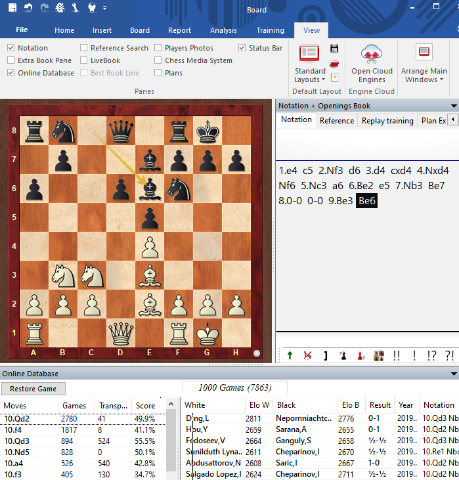Screen dimensions: 459x480
Task: Click the Undo arrow in quick access toolbar
Action: click(28, 9)
